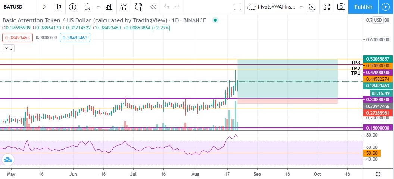This screenshot has height=179, width=394.
Task: Click the red sell price 0.38493463 button
Action: 17,38
